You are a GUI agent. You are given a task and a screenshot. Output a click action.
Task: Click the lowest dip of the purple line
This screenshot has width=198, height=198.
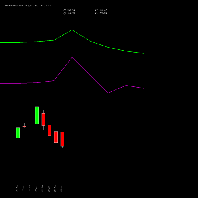(x=108, y=93)
